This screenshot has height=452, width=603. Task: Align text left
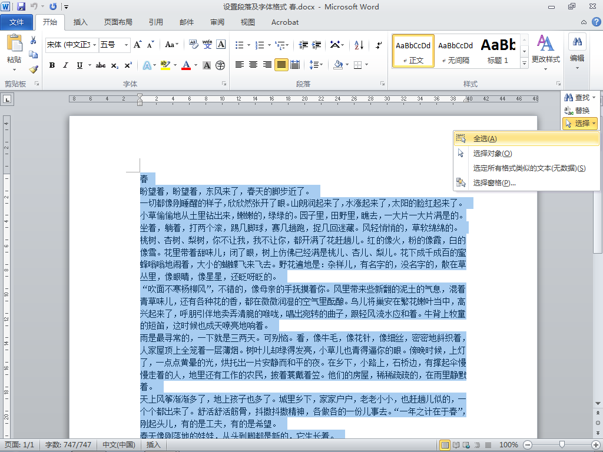tap(240, 65)
